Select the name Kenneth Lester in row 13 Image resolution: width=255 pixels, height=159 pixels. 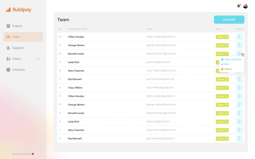(76, 113)
